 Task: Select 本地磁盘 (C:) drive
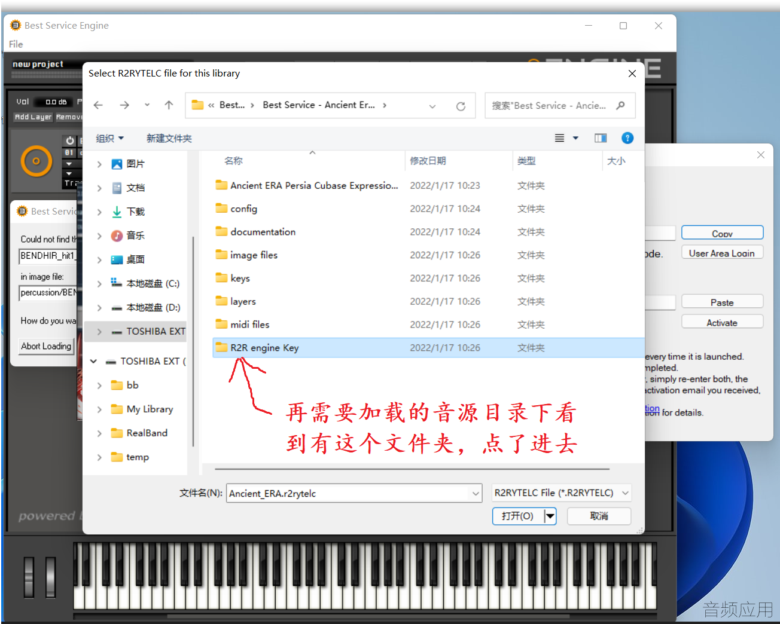[x=145, y=283]
